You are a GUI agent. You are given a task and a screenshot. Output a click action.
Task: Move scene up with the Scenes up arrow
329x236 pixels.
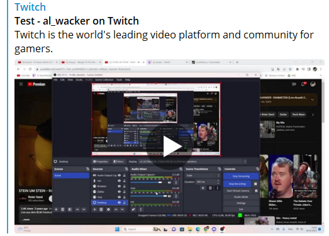click(x=77, y=210)
